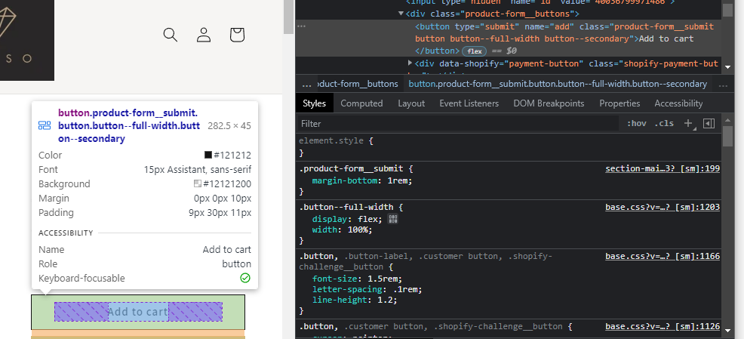Toggle the :hov element state button
744x339 pixels.
[637, 124]
